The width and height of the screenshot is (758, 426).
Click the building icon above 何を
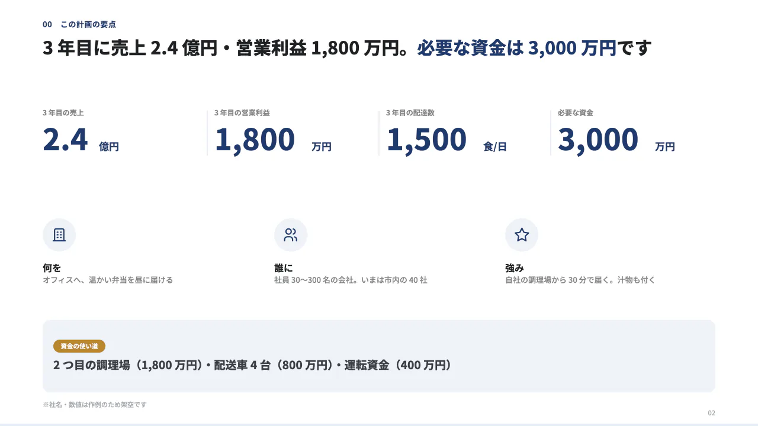59,235
